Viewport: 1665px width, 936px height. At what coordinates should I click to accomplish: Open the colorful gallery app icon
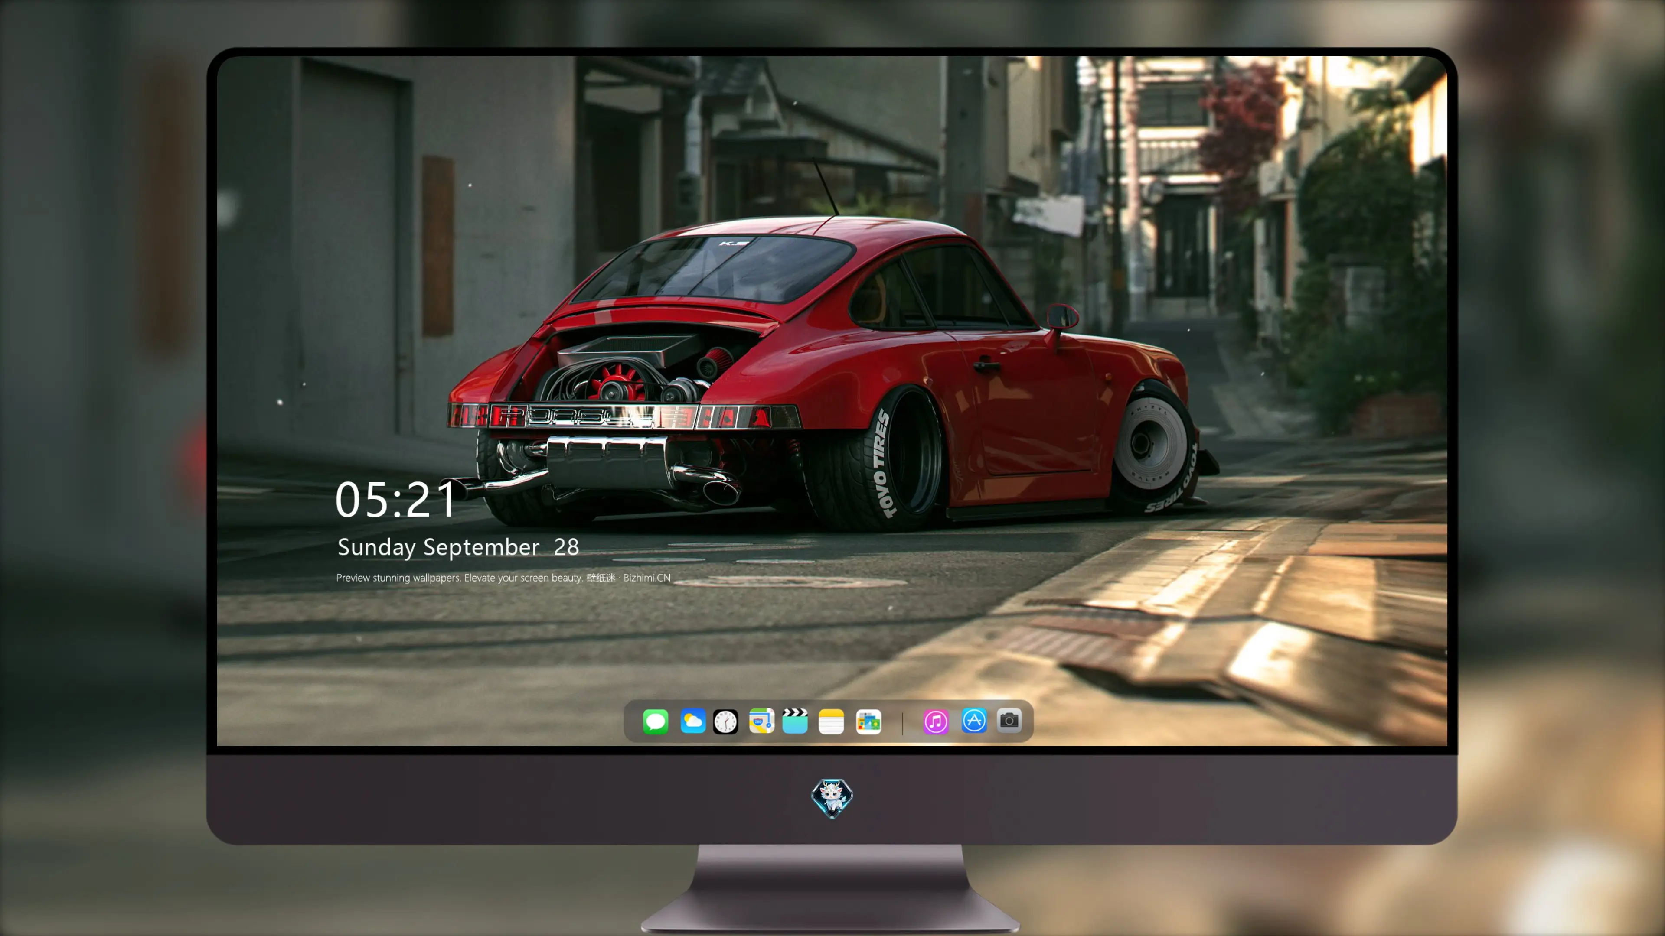868,721
